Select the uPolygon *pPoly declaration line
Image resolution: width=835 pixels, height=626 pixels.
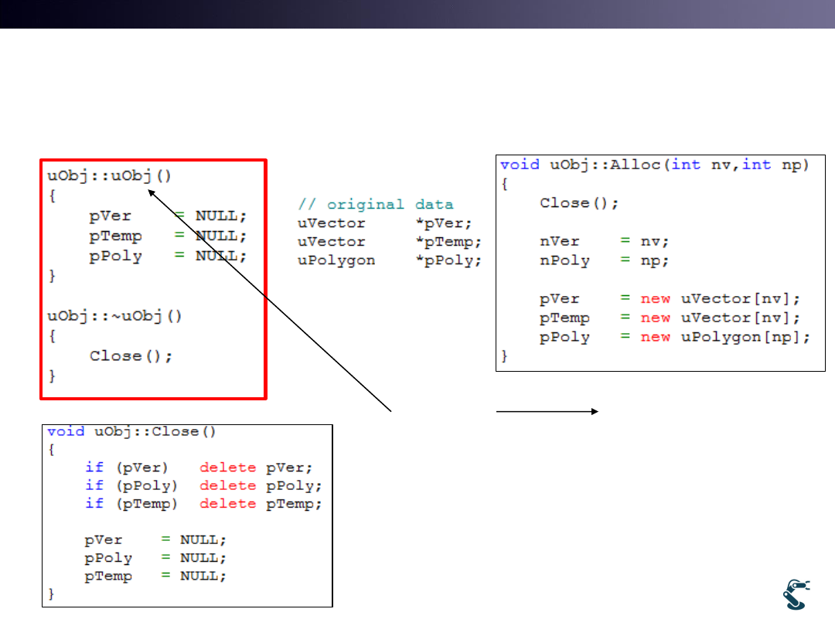tap(390, 260)
